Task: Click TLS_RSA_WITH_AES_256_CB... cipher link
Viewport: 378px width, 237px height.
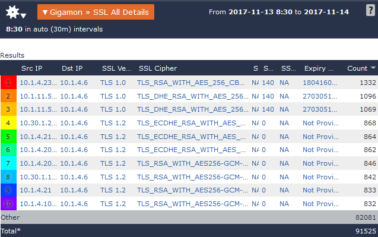Action: (190, 83)
